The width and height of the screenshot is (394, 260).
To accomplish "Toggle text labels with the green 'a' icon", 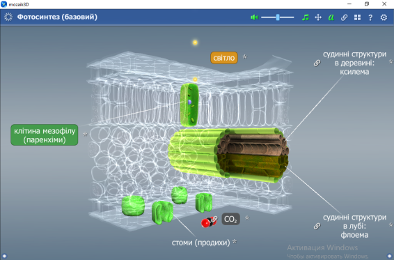I will 331,17.
